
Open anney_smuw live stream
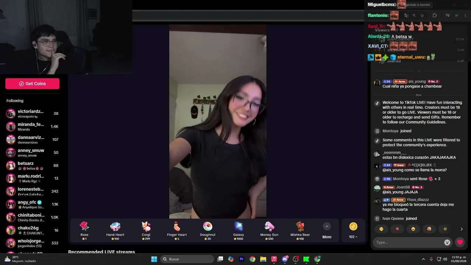click(x=32, y=152)
